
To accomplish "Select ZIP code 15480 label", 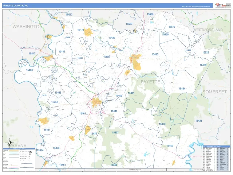I will (80, 58).
